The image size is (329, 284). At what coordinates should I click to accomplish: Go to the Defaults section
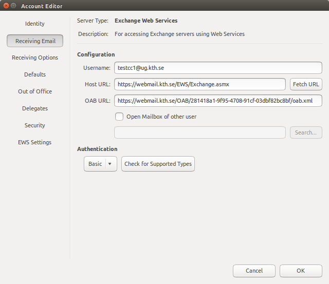[x=35, y=74]
